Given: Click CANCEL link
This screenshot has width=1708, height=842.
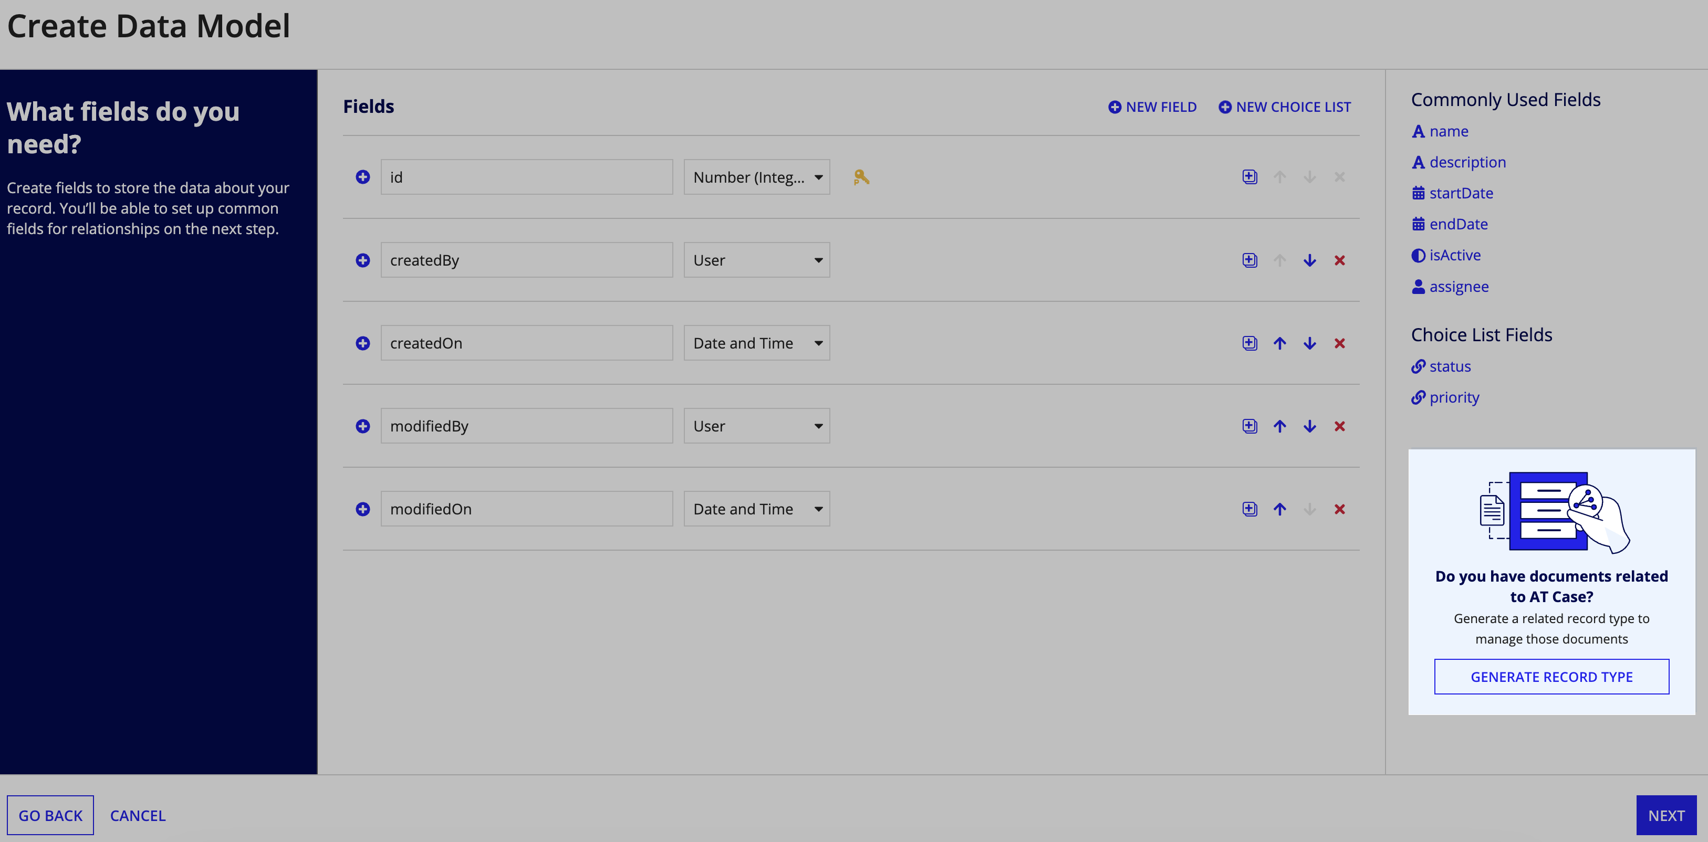Looking at the screenshot, I should click(x=138, y=816).
